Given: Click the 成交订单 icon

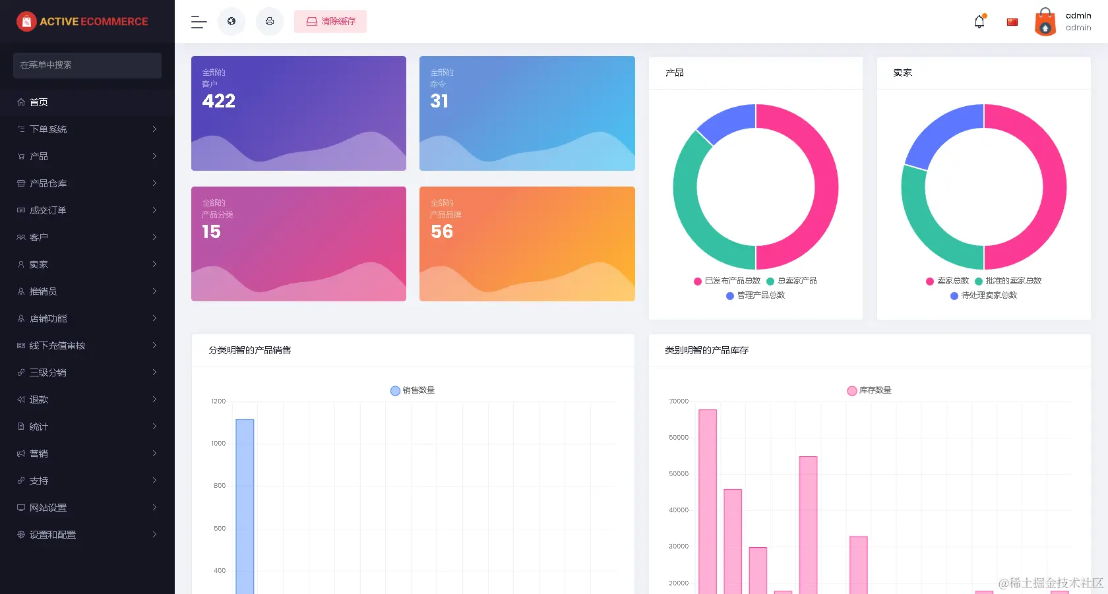Looking at the screenshot, I should click(21, 210).
